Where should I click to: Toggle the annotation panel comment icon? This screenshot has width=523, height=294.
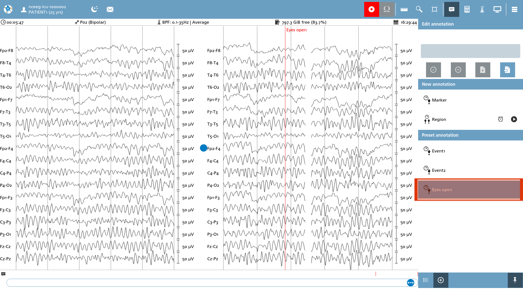(452, 9)
